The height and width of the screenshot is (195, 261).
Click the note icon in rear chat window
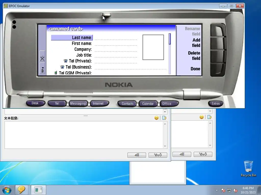click(210, 117)
